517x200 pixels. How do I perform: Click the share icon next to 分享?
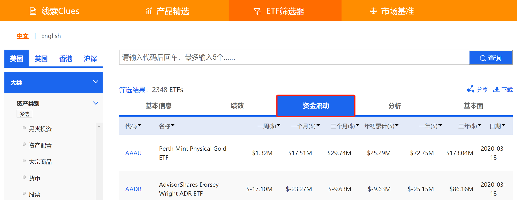pyautogui.click(x=471, y=89)
